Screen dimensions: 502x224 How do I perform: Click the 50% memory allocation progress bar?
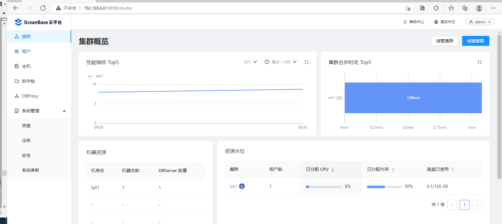(384, 187)
